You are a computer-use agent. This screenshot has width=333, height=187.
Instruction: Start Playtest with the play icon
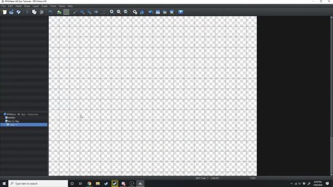pos(181,12)
